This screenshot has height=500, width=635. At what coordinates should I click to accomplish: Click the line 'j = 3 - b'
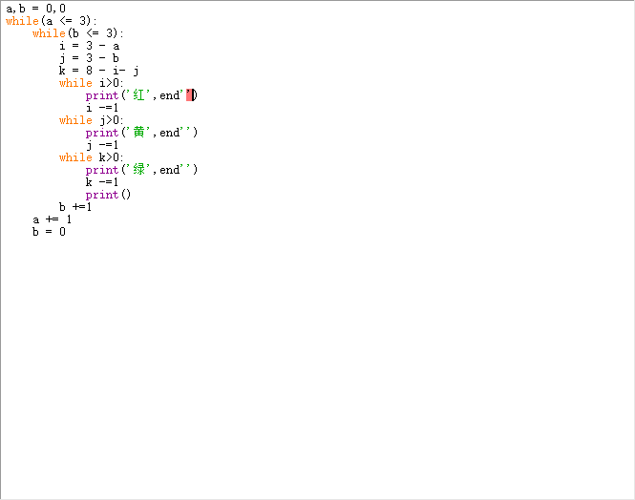(89, 58)
